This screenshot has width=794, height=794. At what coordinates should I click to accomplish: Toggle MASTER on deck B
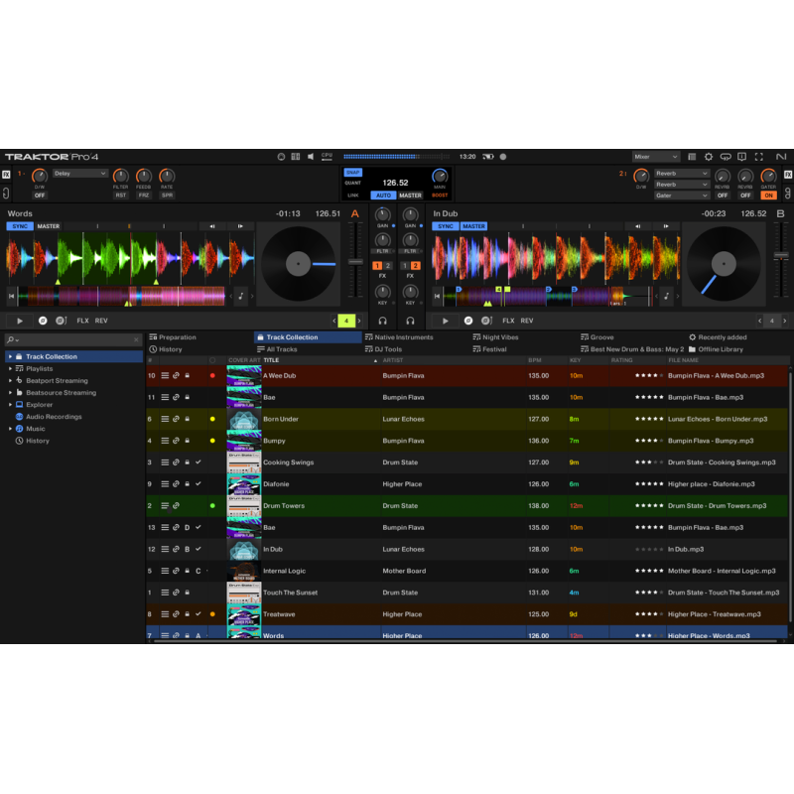(474, 226)
